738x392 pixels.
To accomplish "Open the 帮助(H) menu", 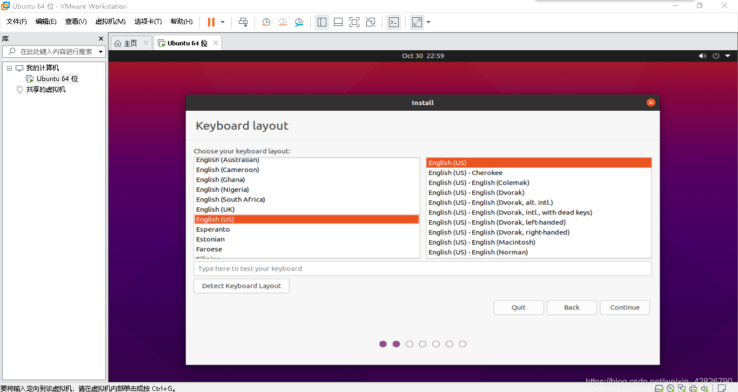I will [182, 22].
